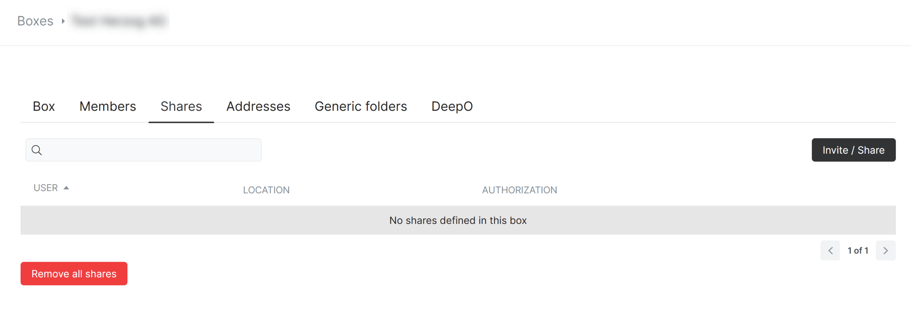
Task: Toggle the USER column sort arrow
Action: pyautogui.click(x=66, y=188)
